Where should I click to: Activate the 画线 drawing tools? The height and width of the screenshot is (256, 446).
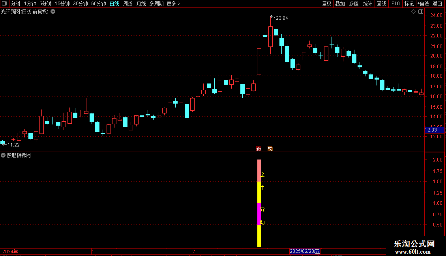pos(381,4)
